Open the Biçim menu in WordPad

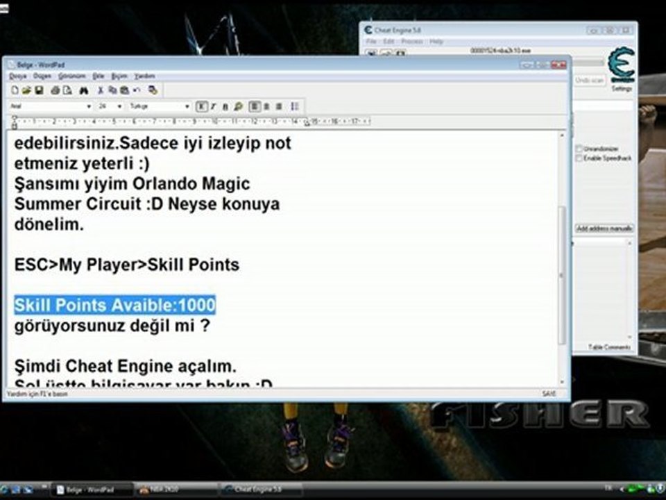[x=119, y=76]
